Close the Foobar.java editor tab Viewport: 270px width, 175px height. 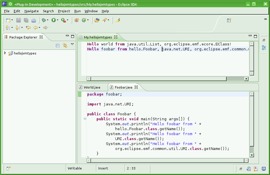point(136,87)
